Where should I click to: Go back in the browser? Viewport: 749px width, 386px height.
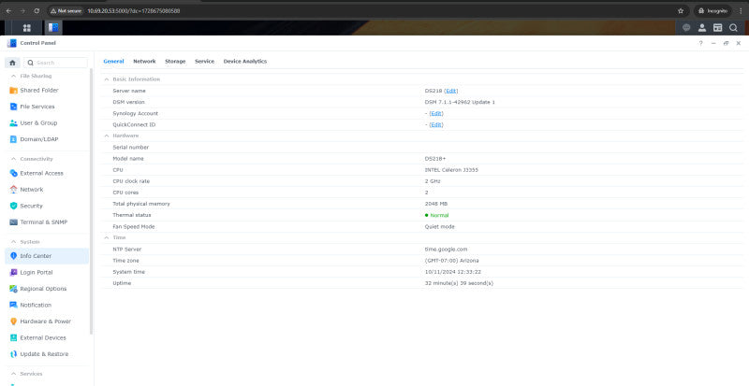[x=8, y=10]
